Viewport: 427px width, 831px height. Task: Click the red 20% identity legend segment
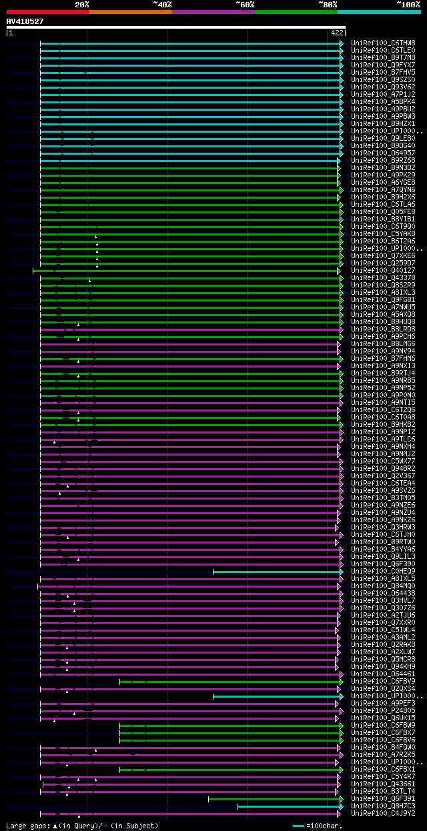pyautogui.click(x=48, y=12)
